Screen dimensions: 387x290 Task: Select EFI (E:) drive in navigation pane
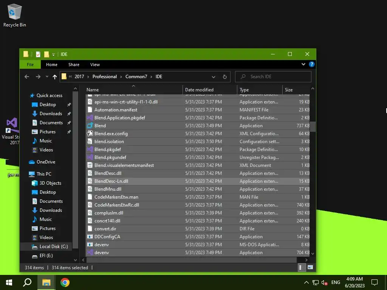[x=46, y=256]
